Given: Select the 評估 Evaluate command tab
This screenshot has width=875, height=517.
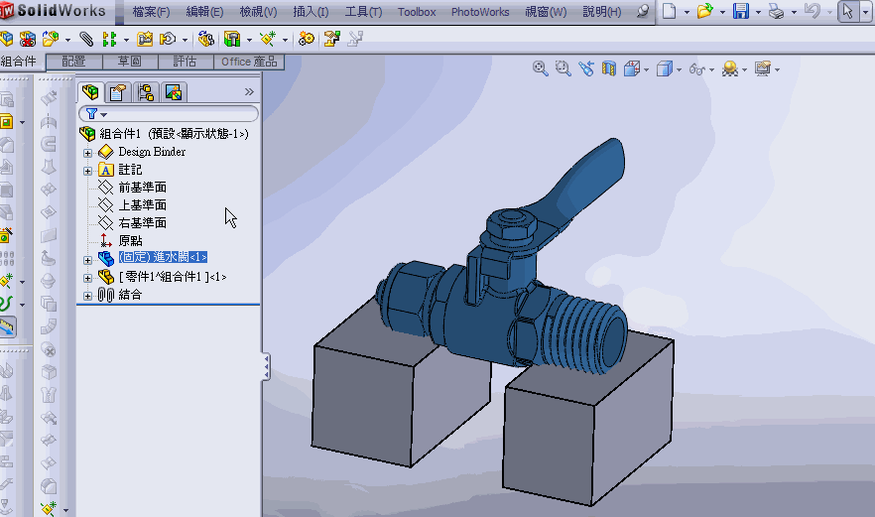Looking at the screenshot, I should click(x=186, y=62).
